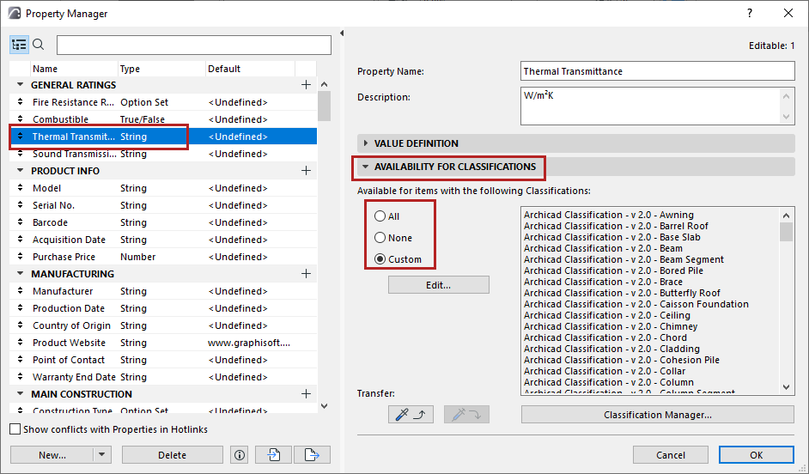
Task: Click the info icon button
Action: tap(240, 455)
